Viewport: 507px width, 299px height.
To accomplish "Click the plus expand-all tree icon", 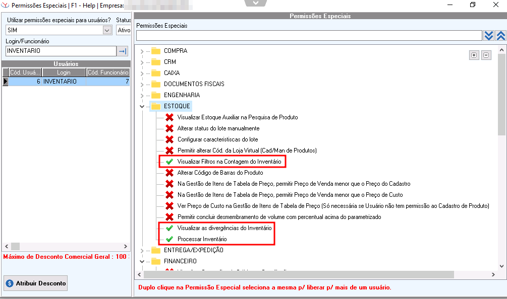I will click(474, 55).
